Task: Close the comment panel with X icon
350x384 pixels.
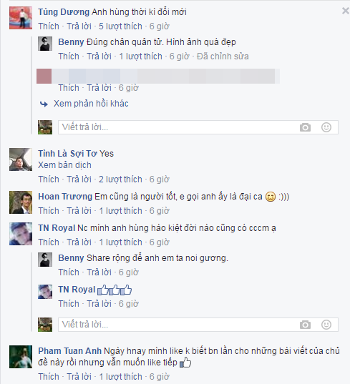Action: 346,11
